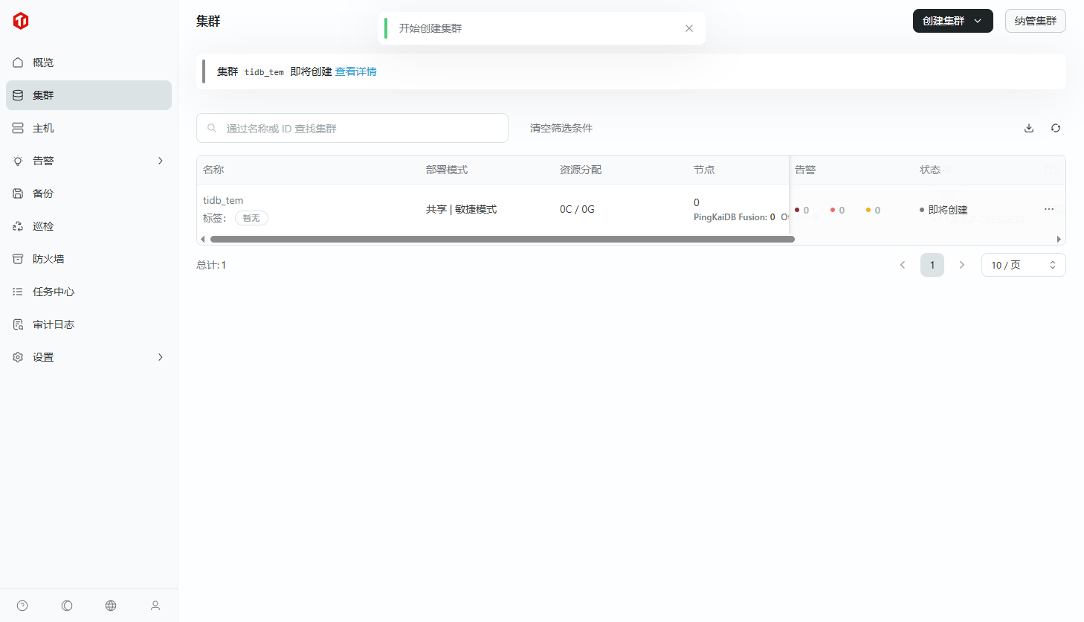Open the more actions menu for tidb_tem
Image resolution: width=1084 pixels, height=622 pixels.
point(1048,209)
